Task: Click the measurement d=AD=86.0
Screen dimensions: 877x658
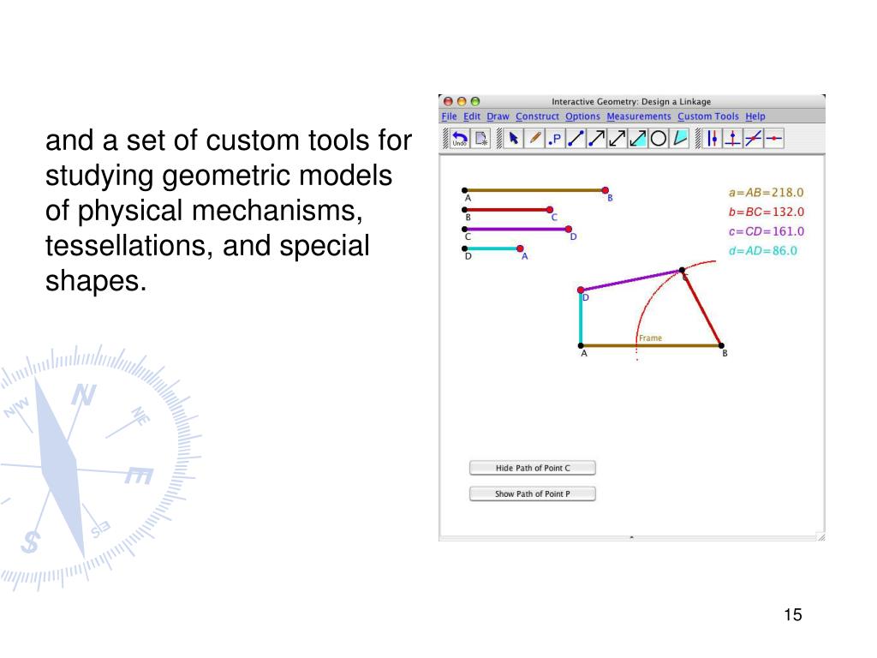Action: [x=763, y=251]
